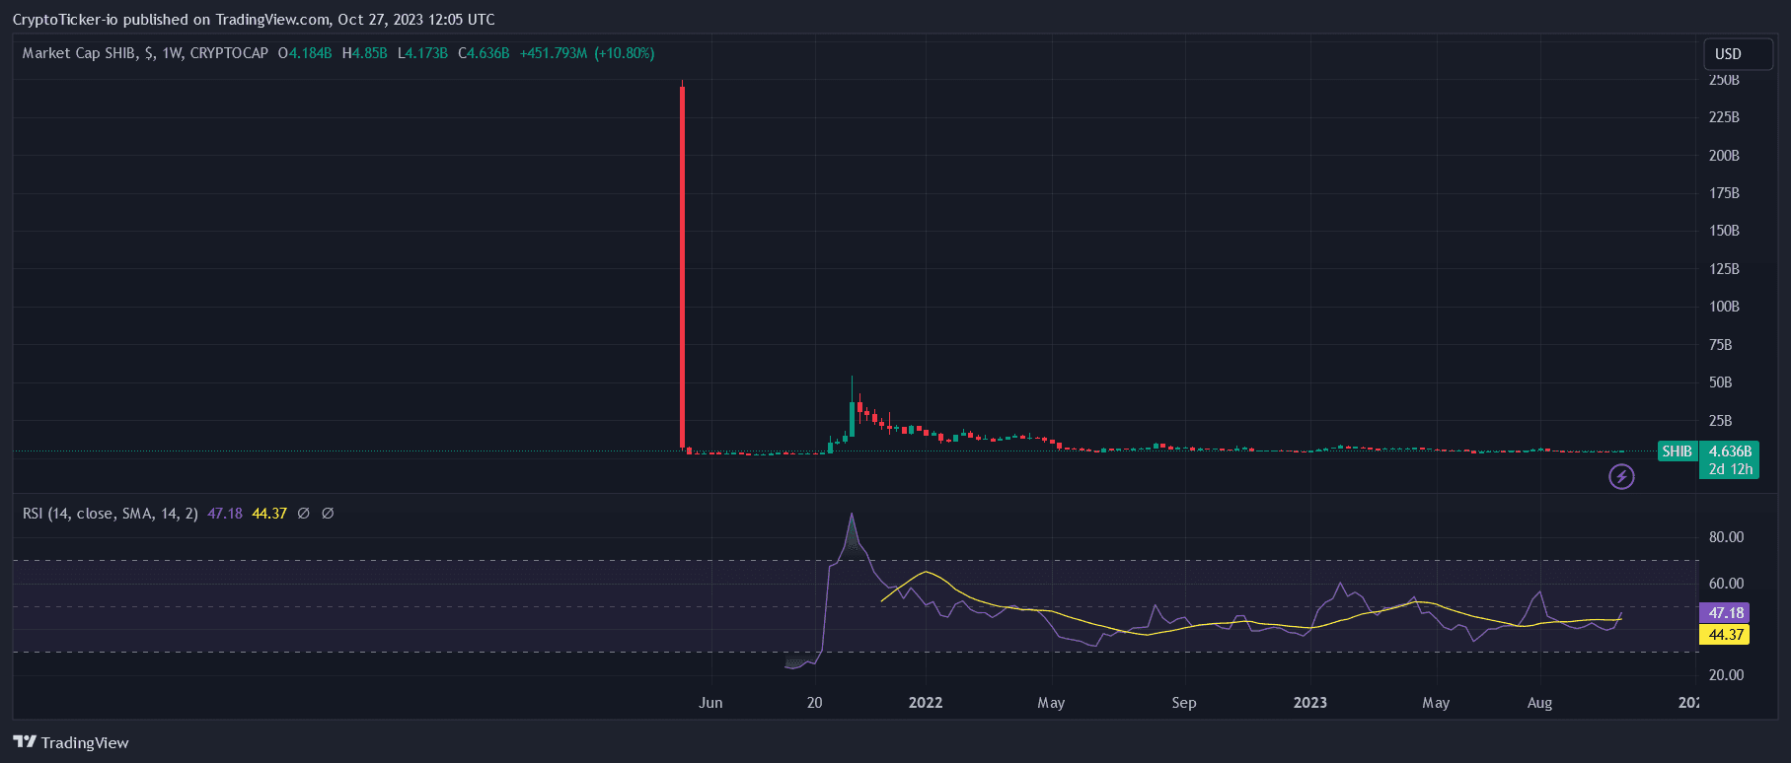Click the 2023 label on time axis

point(1309,703)
